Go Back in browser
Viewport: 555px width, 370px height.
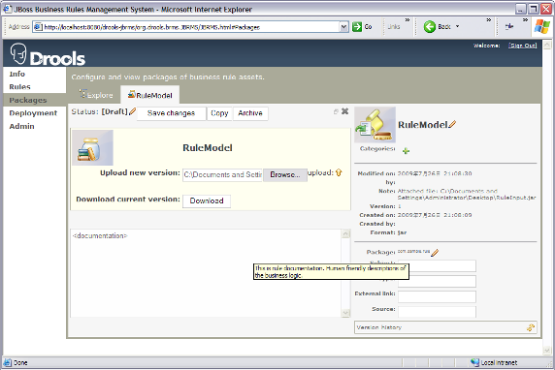(x=438, y=26)
